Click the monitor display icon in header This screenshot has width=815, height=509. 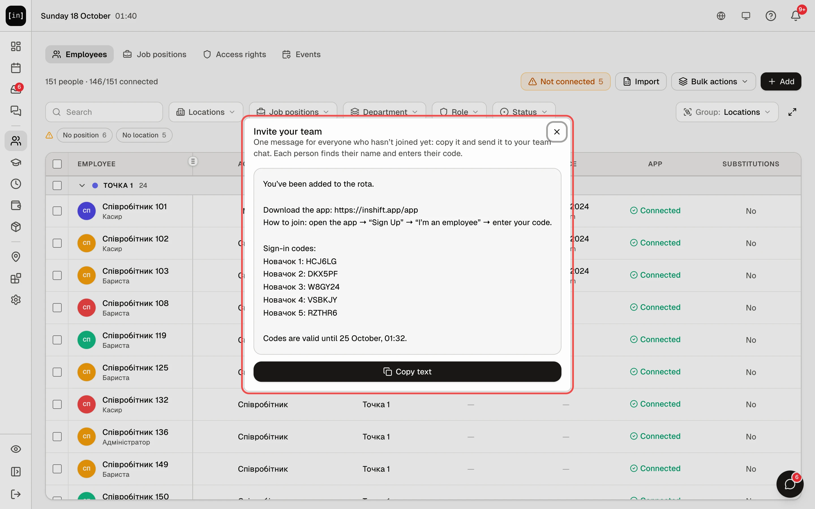tap(746, 16)
